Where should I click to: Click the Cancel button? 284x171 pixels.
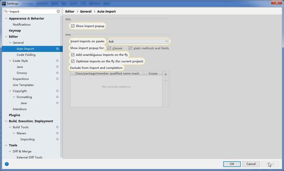click(251, 164)
